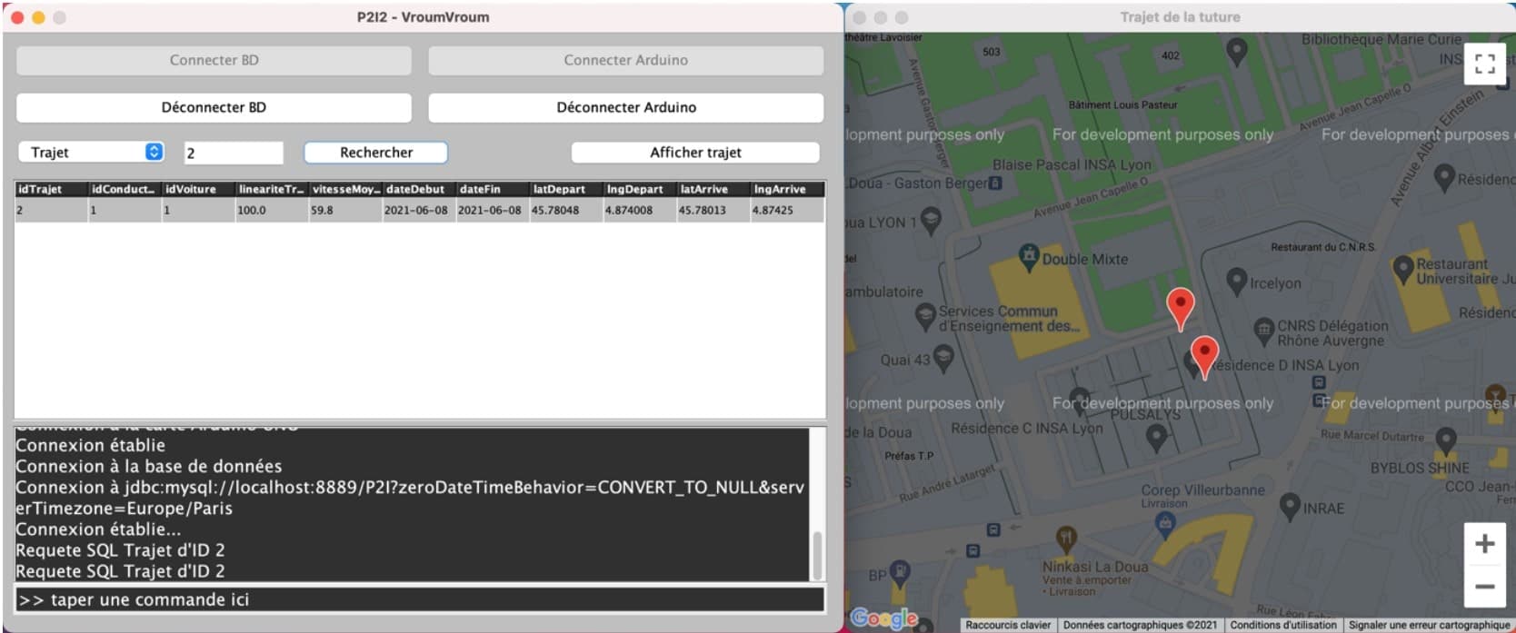Open the Trajet dropdown selector
The height and width of the screenshot is (633, 1516).
click(x=91, y=153)
